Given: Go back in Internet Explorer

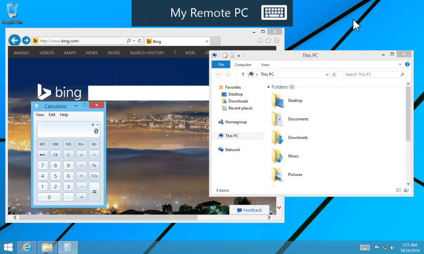Looking at the screenshot, I should (x=15, y=41).
